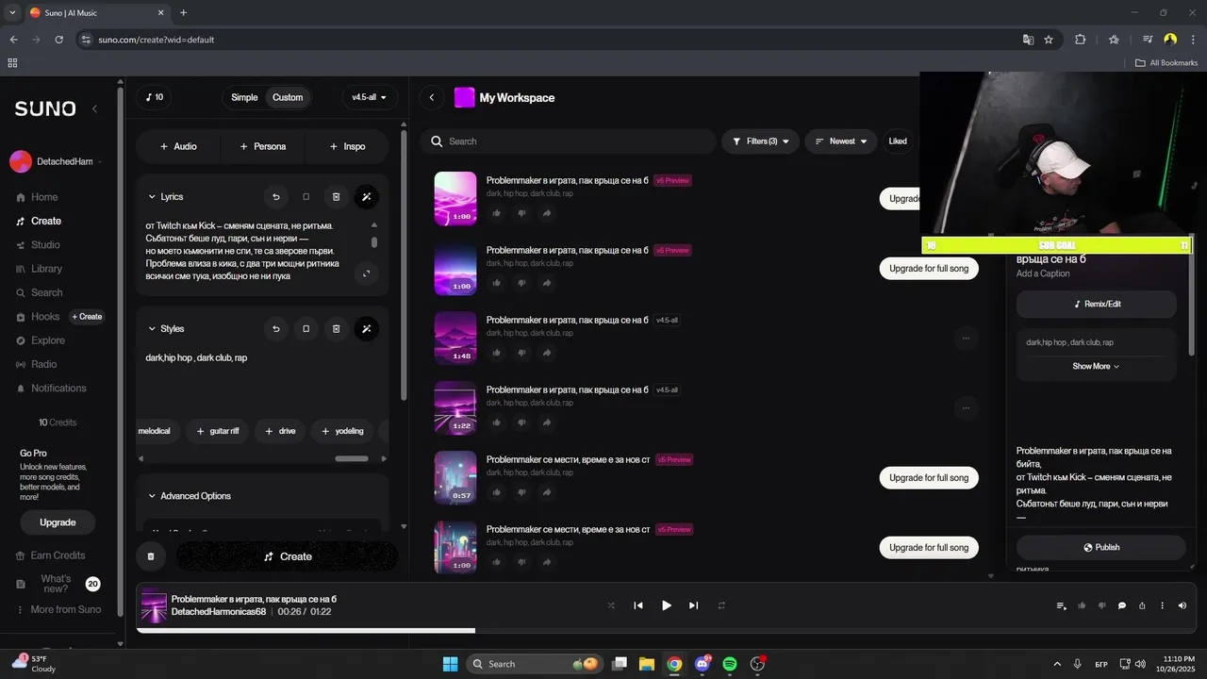The image size is (1207, 679).
Task: Open File Explorer from the taskbar
Action: coord(647,664)
